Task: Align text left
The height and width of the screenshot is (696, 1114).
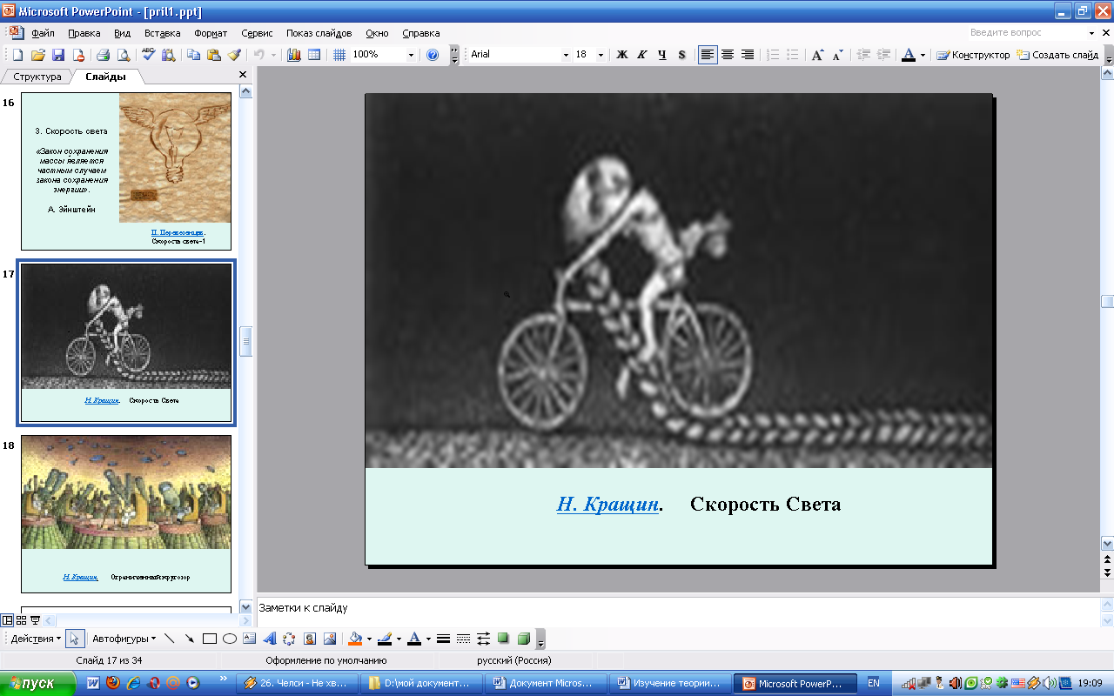Action: (708, 54)
